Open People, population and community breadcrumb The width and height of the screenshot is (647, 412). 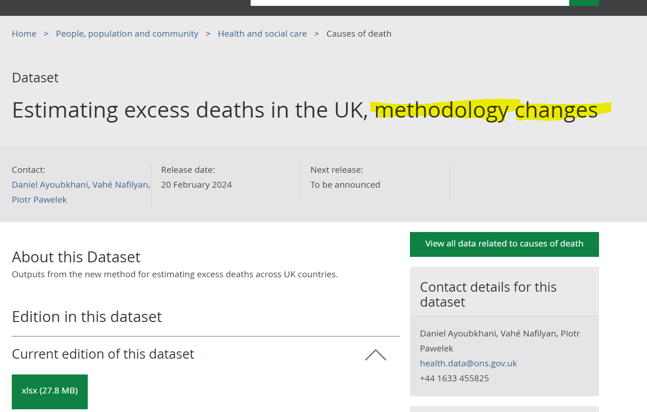coord(127,33)
